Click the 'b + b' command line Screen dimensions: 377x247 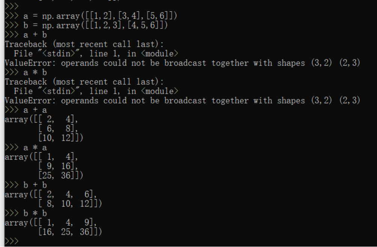(x=26, y=185)
